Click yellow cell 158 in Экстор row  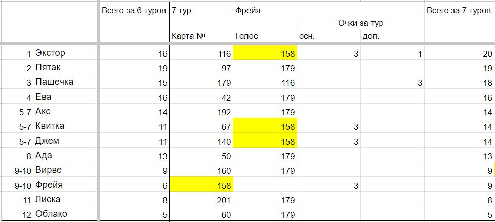click(x=265, y=53)
